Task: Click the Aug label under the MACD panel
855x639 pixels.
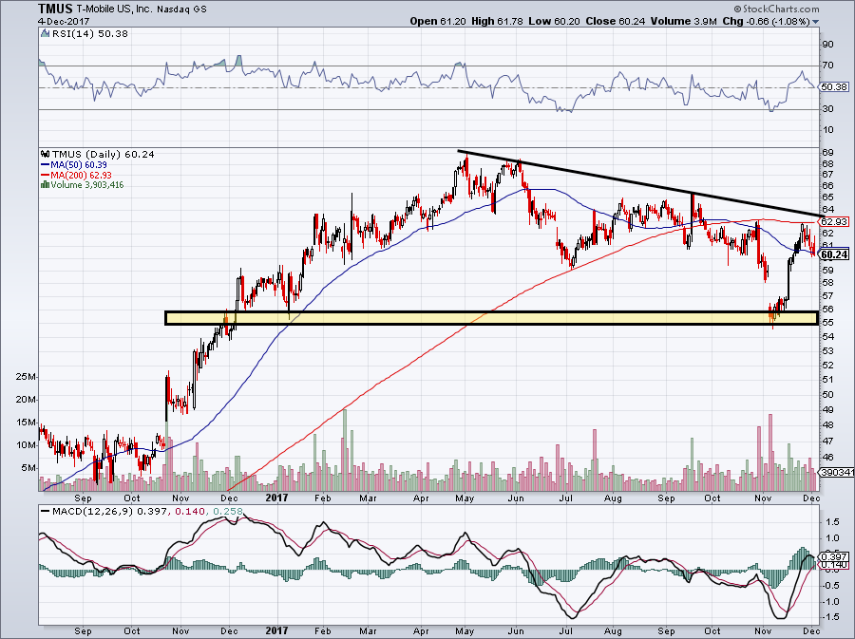Action: coord(614,631)
